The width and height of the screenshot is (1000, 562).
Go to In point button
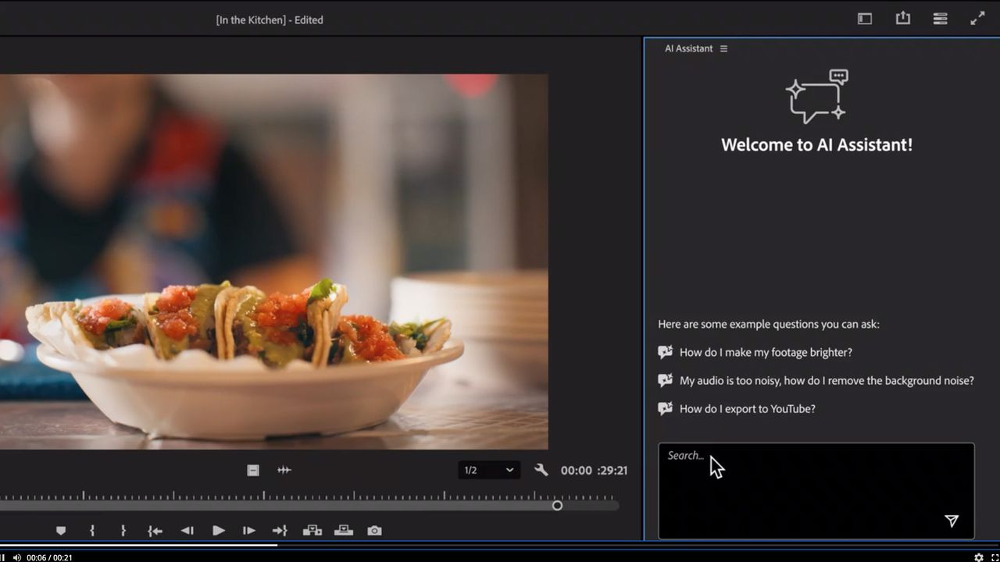point(155,531)
